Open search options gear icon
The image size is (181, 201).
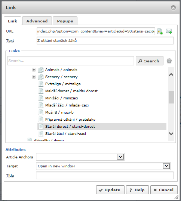[169, 61]
